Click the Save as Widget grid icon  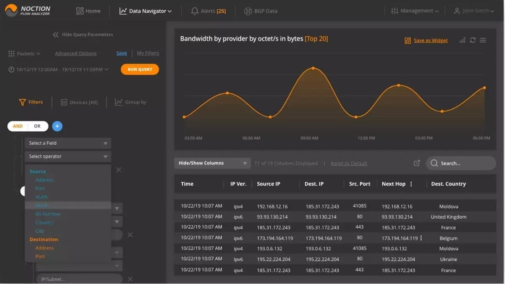[408, 40]
